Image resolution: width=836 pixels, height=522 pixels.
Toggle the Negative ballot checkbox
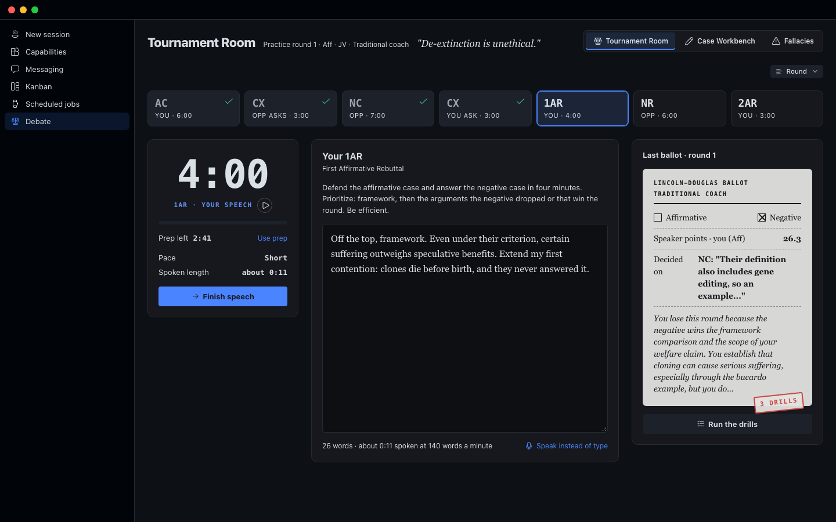(x=762, y=217)
